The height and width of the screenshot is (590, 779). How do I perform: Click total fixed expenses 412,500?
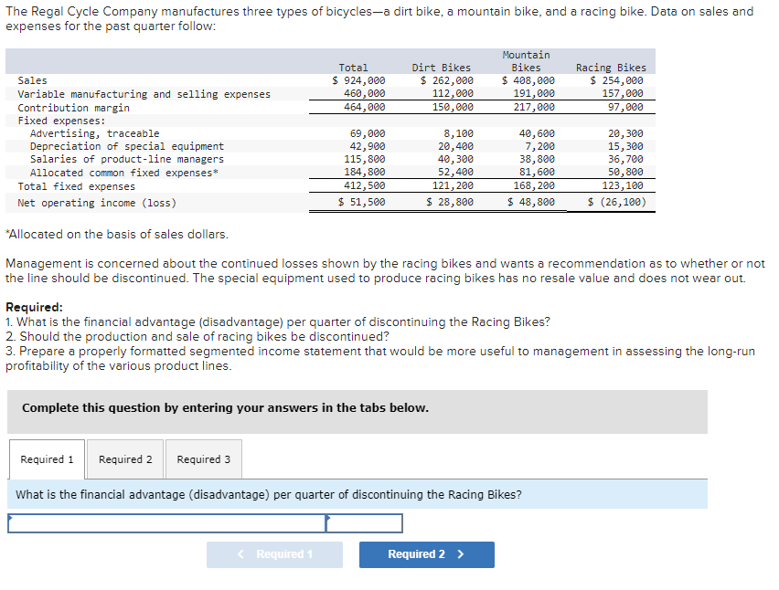(x=365, y=185)
